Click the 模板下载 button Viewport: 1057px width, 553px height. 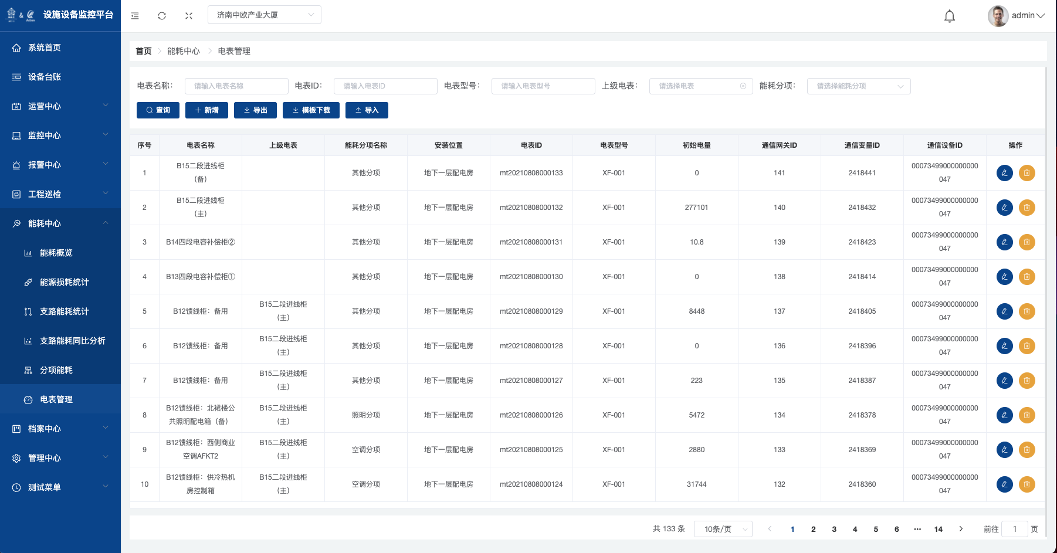pos(311,110)
